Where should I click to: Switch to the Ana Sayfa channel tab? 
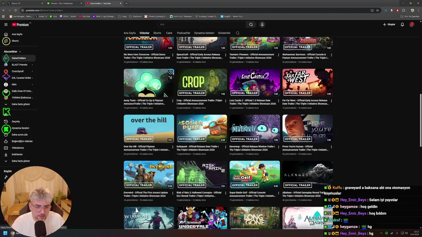[x=130, y=33]
